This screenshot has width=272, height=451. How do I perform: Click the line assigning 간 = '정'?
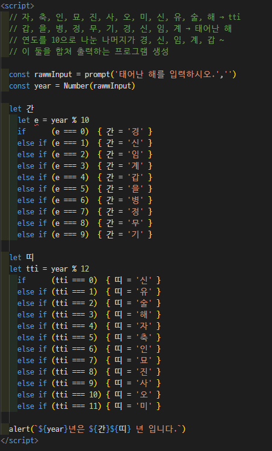[85, 212]
